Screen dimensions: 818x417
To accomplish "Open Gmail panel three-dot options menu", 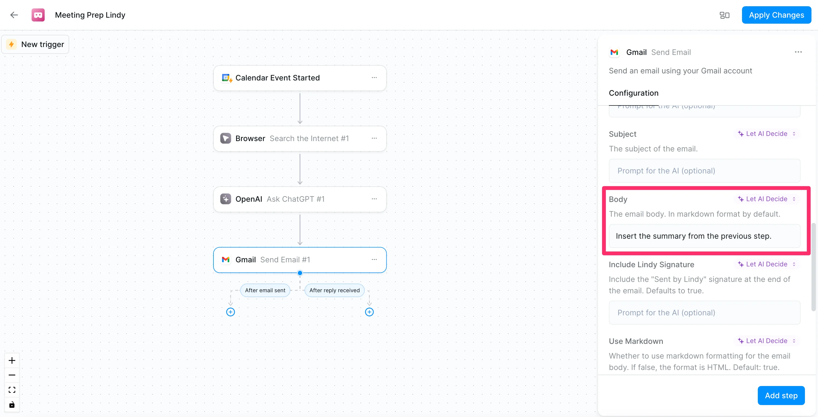I will [798, 52].
